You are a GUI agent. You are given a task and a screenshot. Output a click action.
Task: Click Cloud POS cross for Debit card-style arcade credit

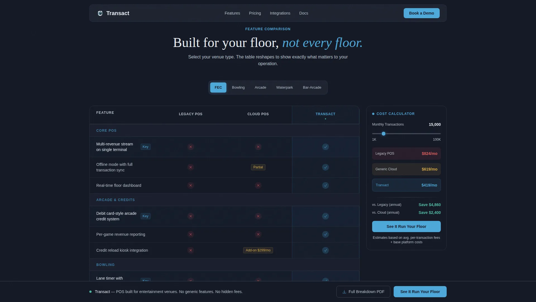pyautogui.click(x=258, y=216)
